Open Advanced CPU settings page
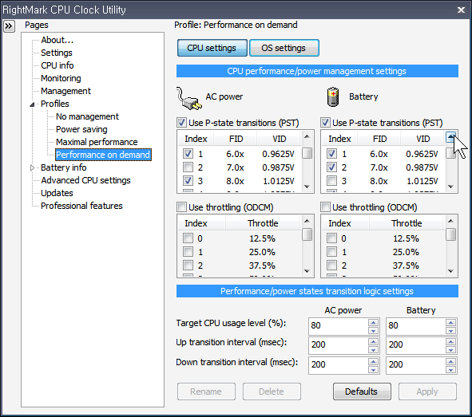The width and height of the screenshot is (472, 417). 85,180
